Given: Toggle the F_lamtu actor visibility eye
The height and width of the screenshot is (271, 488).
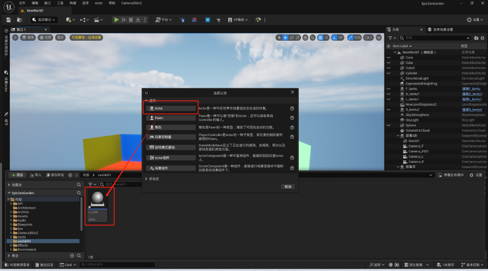Looking at the screenshot, I should coord(388,89).
